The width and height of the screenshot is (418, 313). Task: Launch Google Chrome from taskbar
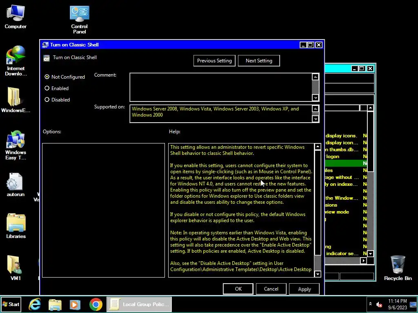(x=96, y=304)
